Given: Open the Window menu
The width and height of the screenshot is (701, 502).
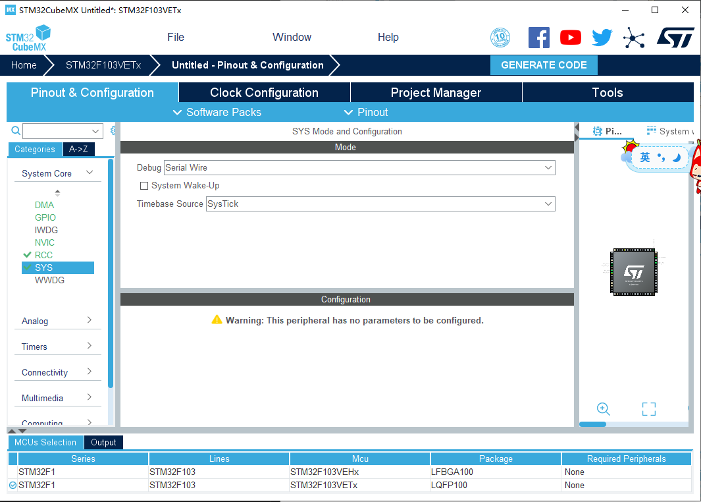Looking at the screenshot, I should pos(292,37).
